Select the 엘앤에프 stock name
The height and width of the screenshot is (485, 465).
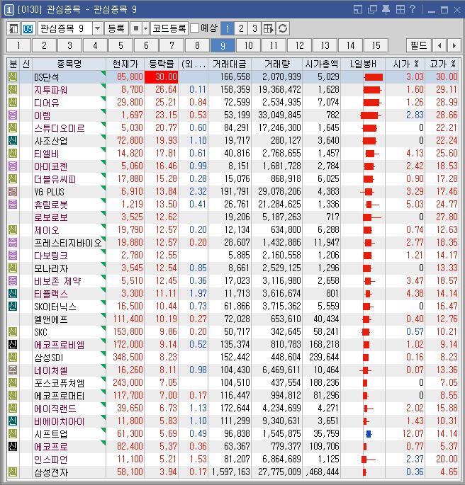[50, 319]
